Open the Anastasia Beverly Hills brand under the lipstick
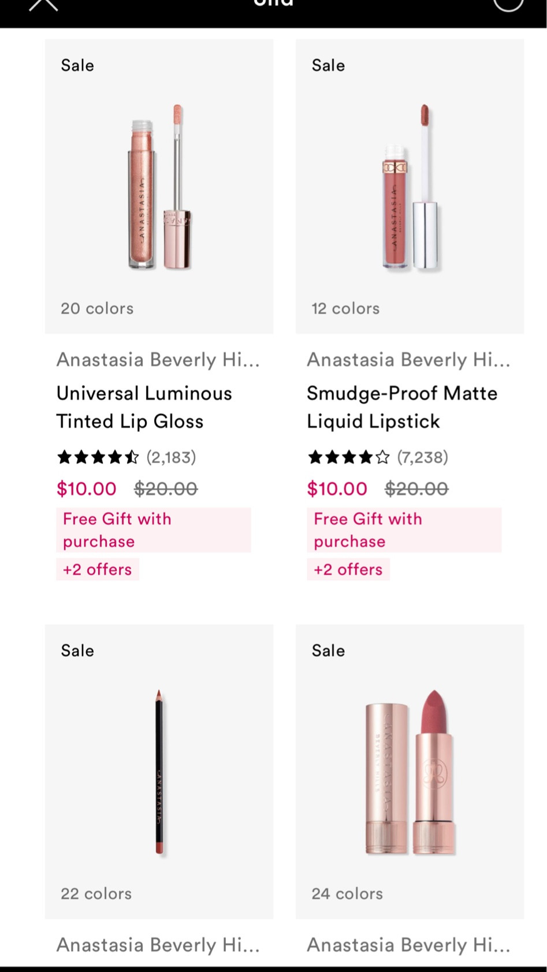547x972 pixels. point(408,359)
